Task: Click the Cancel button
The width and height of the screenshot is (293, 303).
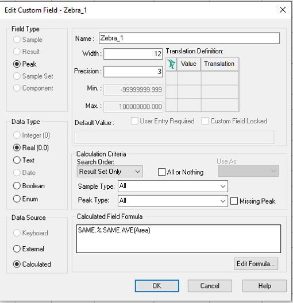Action: pos(210,286)
